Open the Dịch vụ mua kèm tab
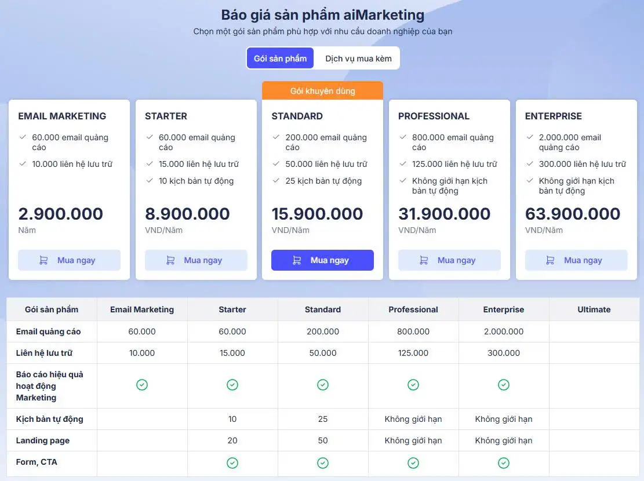This screenshot has height=481, width=644. [358, 59]
